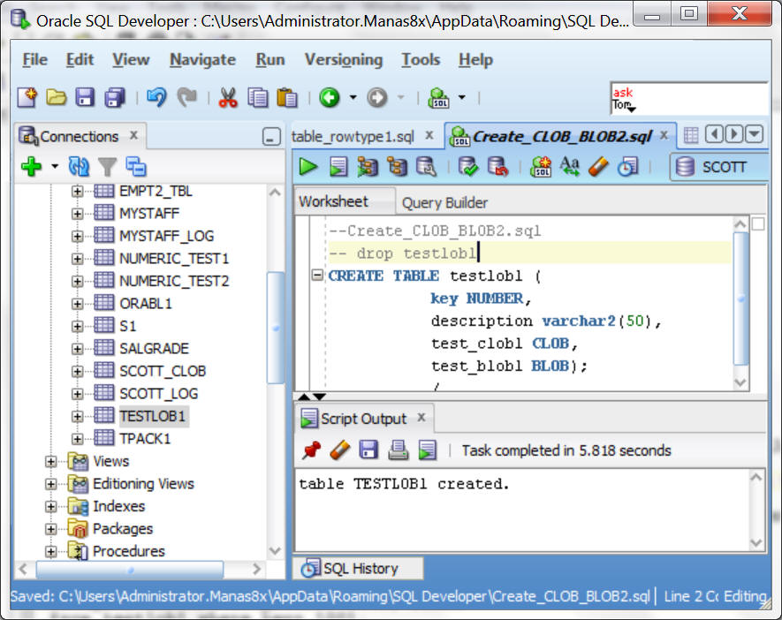Click the Connections tree vertical scrollbar thumb

[275, 328]
